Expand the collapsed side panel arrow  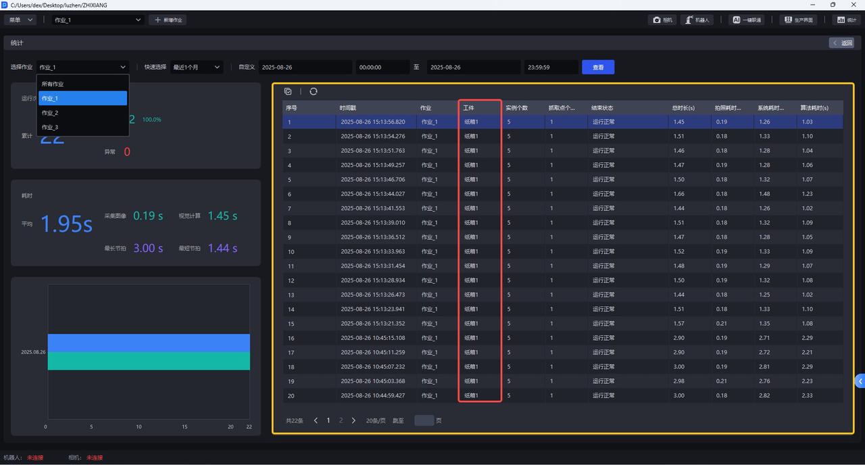[860, 381]
